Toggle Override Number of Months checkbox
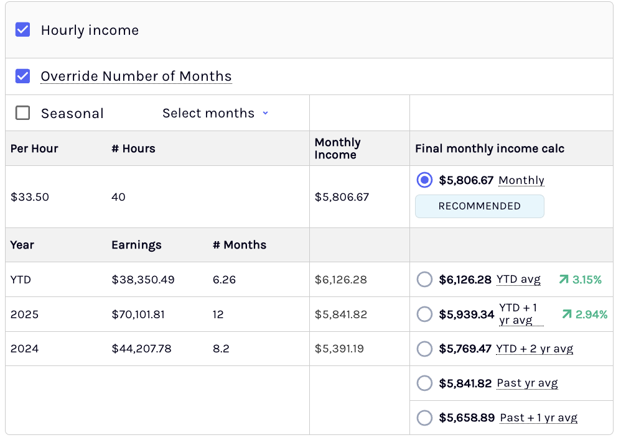 22,76
